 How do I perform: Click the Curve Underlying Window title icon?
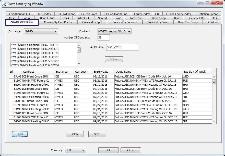click(x=4, y=4)
